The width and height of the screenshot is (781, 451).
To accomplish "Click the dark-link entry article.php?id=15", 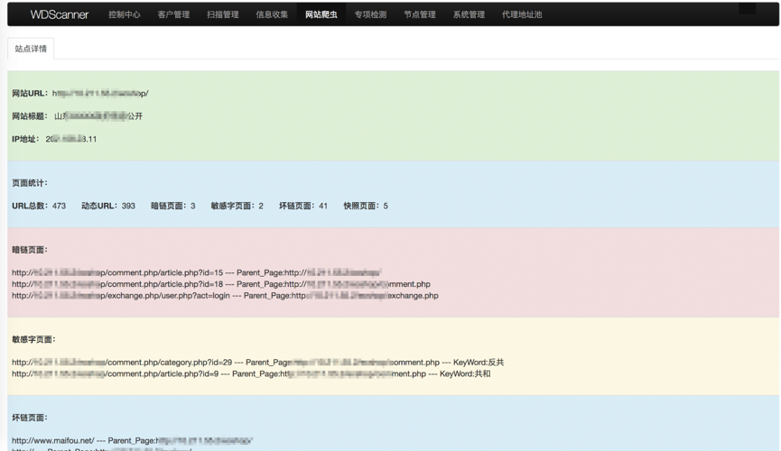I will 197,272.
